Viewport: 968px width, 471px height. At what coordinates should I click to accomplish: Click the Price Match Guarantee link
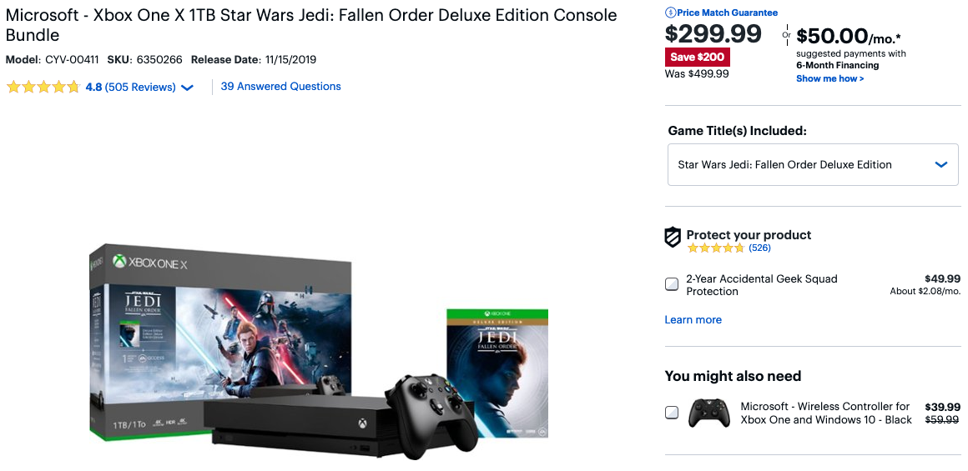pos(727,13)
